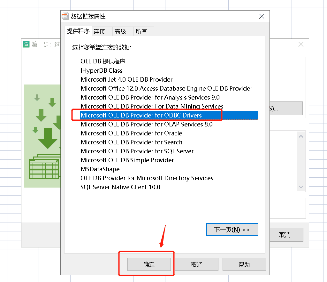
Task: Select Microsoft Jet 4.0 OLE DB Provider
Action: click(126, 80)
